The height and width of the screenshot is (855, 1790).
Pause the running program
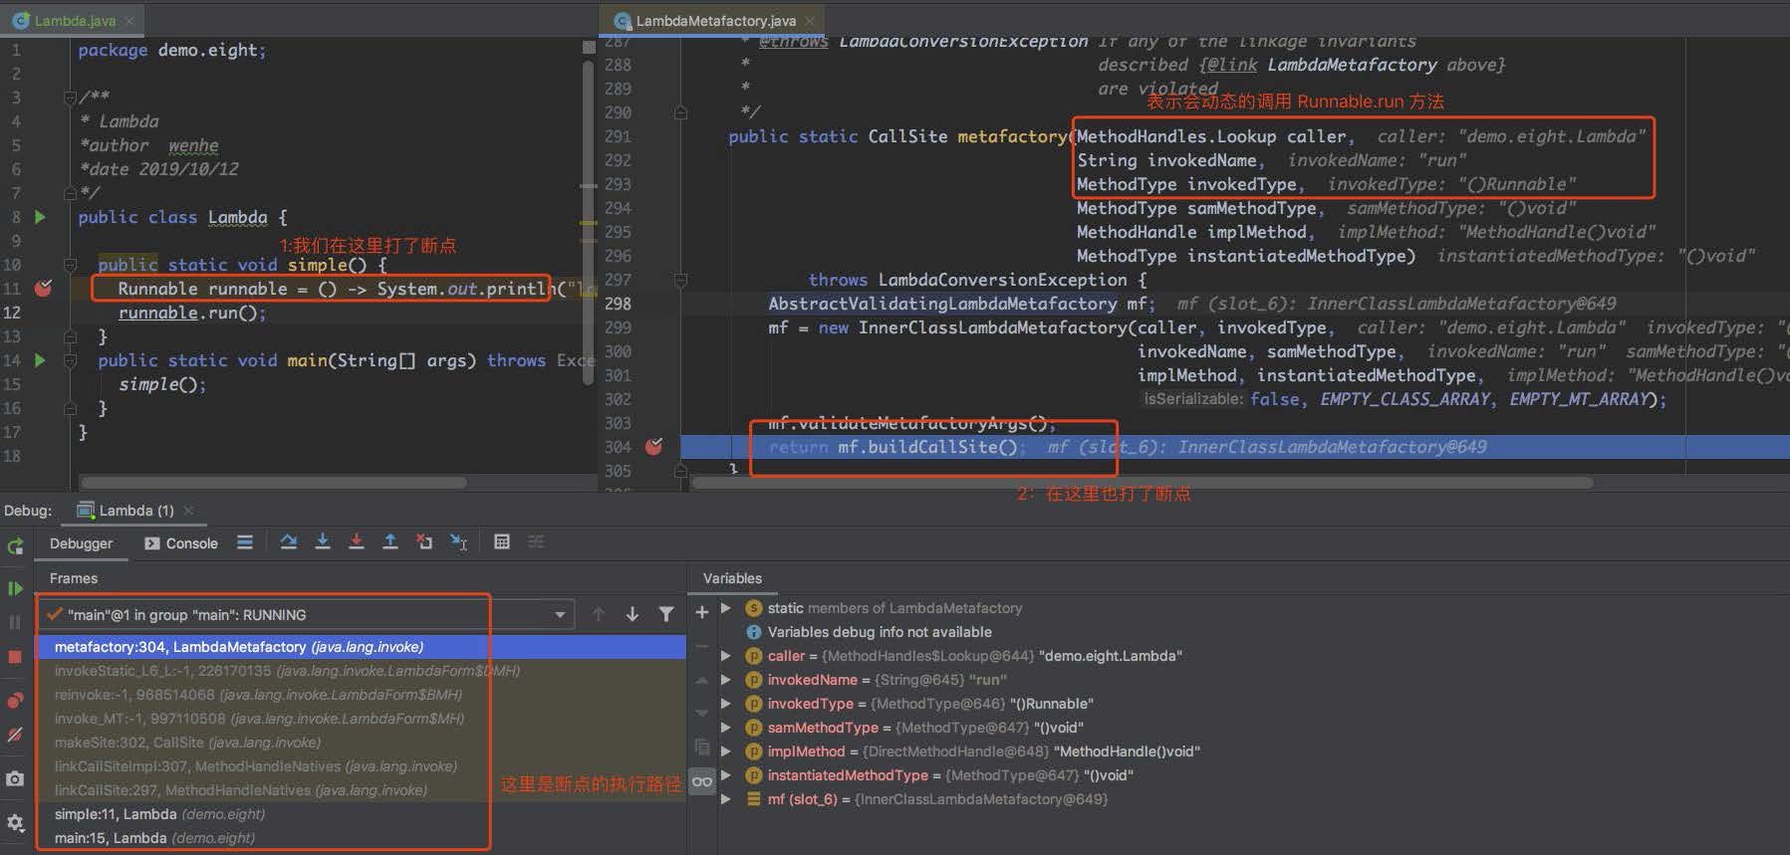(15, 622)
